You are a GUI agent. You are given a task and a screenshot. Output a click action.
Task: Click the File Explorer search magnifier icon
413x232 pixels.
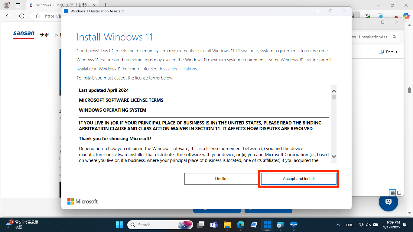[395, 37]
